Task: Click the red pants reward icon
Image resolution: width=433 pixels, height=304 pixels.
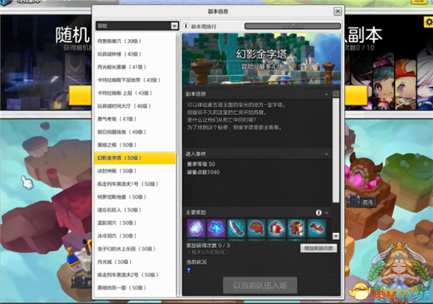Action: (296, 228)
